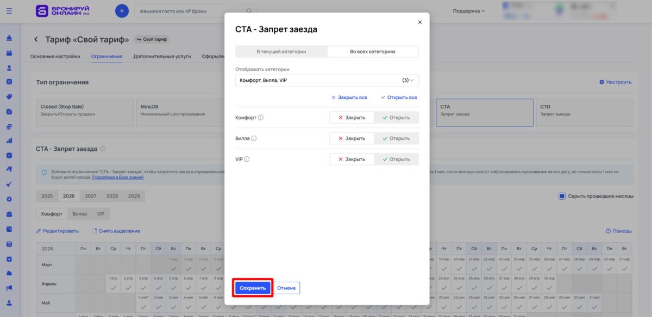Click the Сохранить button
652x317 pixels.
click(x=252, y=288)
